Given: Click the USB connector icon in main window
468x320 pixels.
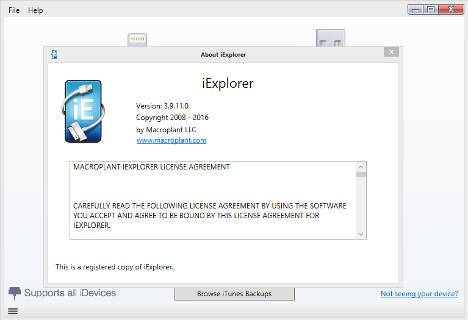Looking at the screenshot, I should click(x=330, y=38).
